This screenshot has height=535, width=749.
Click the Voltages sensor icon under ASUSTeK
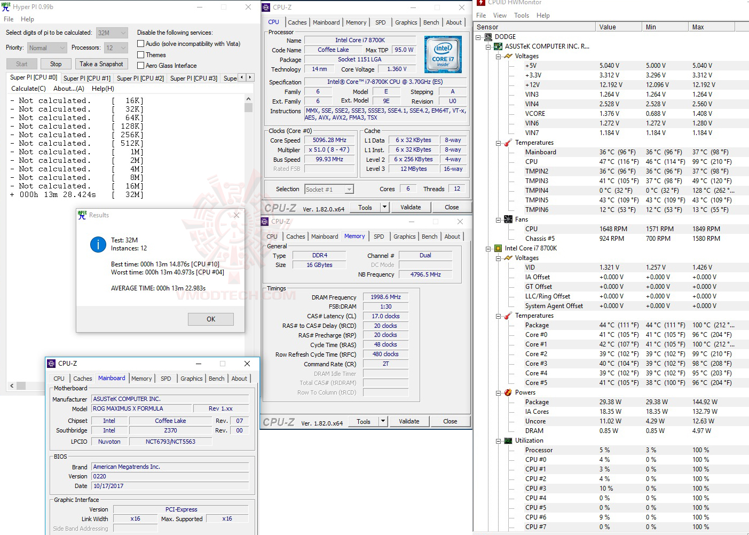[507, 56]
